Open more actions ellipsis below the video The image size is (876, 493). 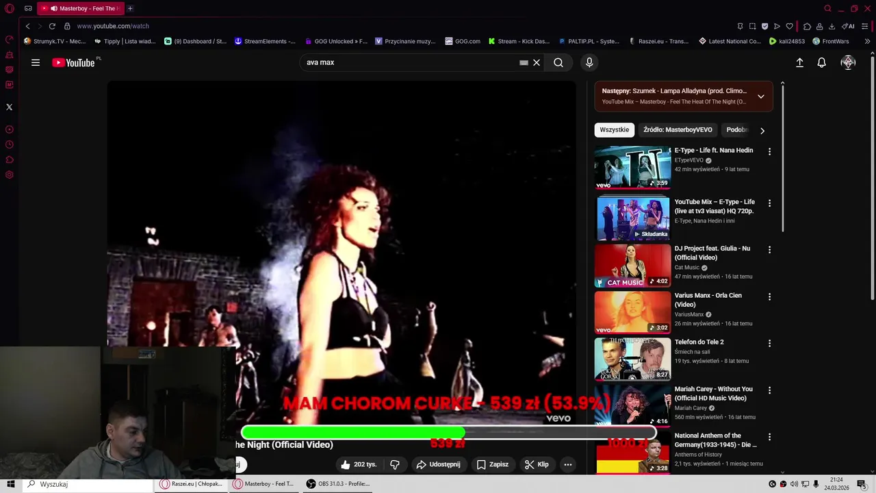[x=567, y=464]
